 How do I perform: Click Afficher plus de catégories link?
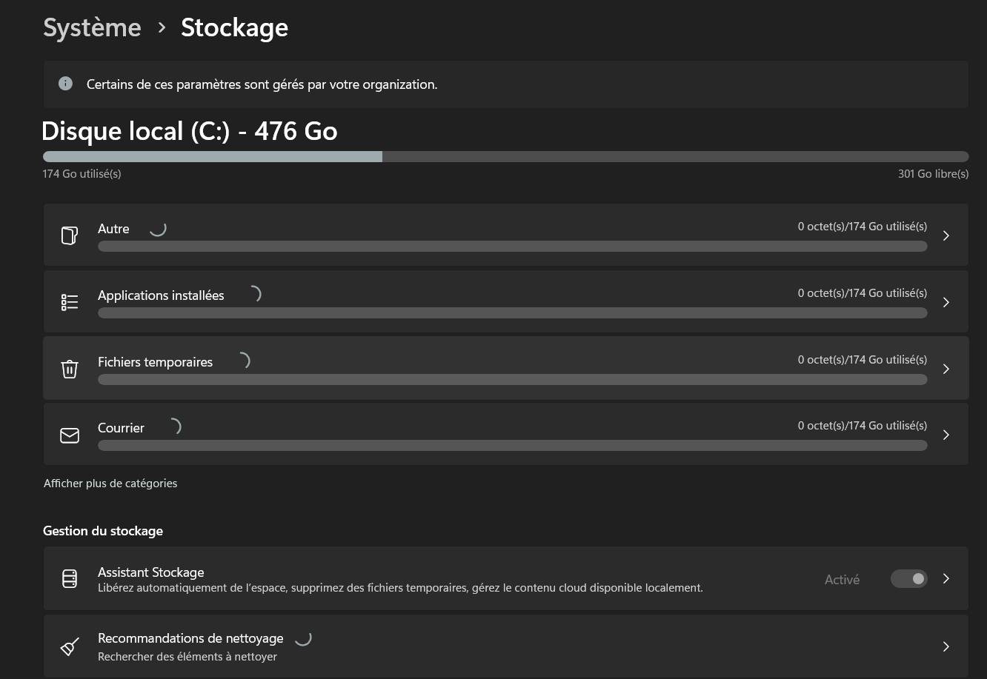(x=110, y=484)
